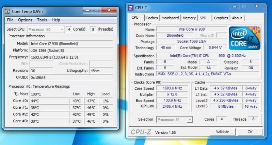Click Core #0 load value 1%

click(x=106, y=101)
